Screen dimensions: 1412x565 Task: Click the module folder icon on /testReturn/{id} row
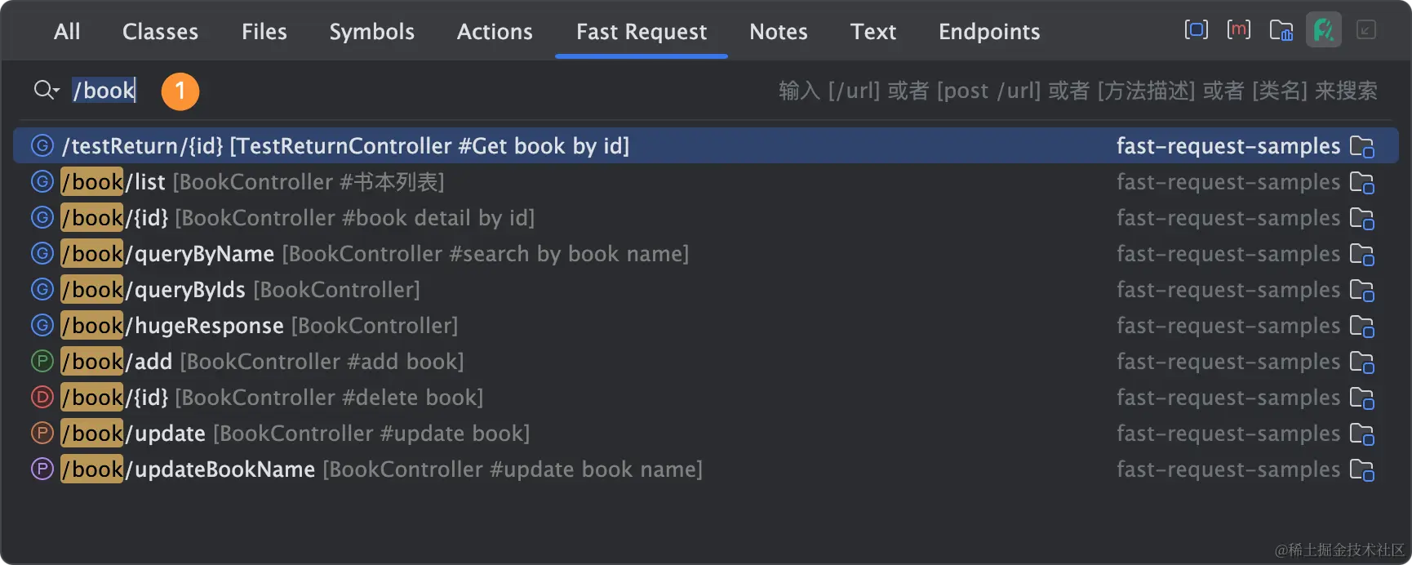(x=1363, y=146)
